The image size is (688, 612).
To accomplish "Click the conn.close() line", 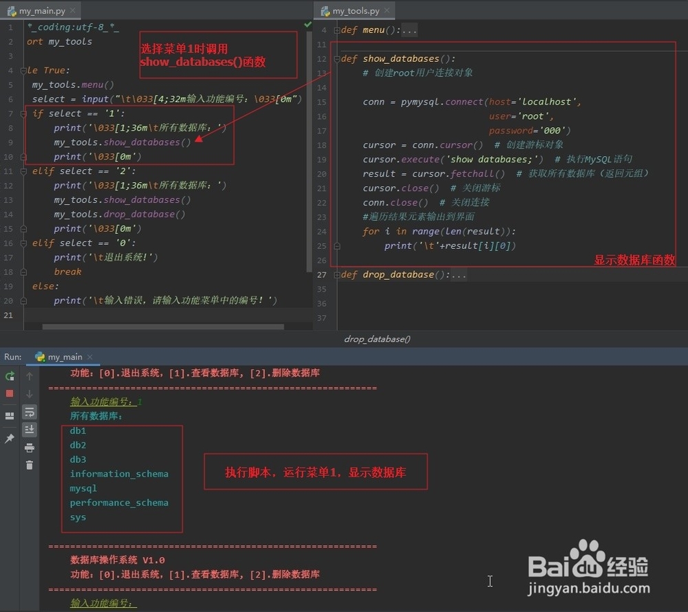I will [x=395, y=203].
